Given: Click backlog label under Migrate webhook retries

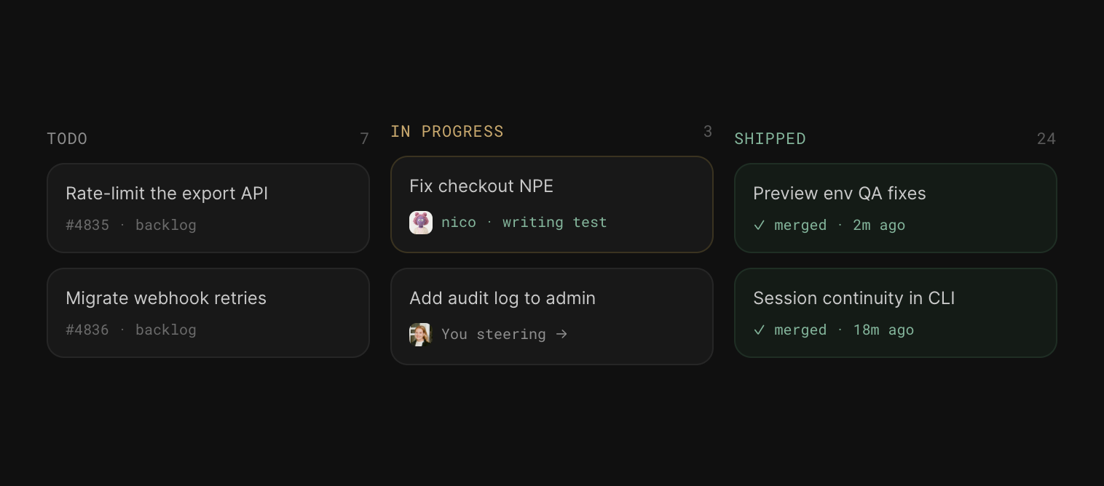Looking at the screenshot, I should tap(166, 330).
